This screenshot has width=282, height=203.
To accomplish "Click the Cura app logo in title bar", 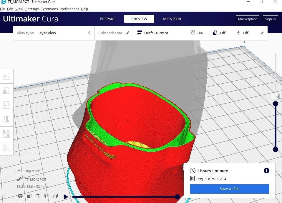I will pos(4,2).
